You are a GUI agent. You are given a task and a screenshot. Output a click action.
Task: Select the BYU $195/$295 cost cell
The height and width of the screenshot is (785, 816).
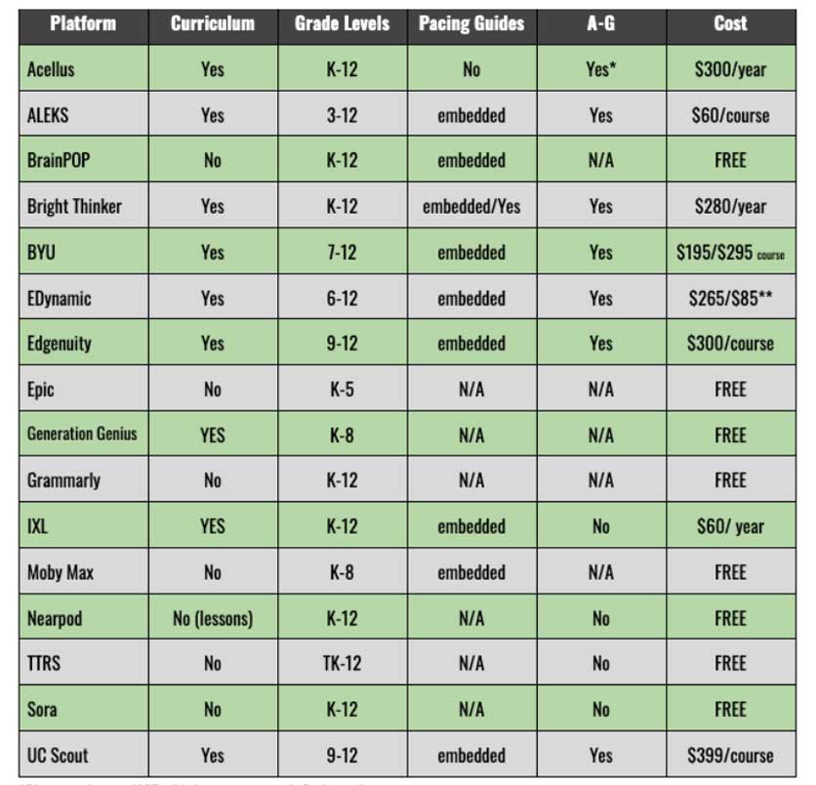pos(730,252)
